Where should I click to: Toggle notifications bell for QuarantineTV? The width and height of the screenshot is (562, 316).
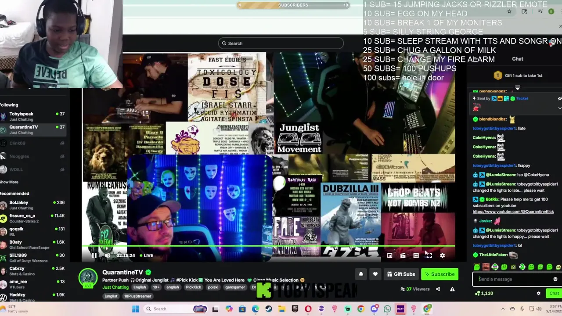pos(361,274)
